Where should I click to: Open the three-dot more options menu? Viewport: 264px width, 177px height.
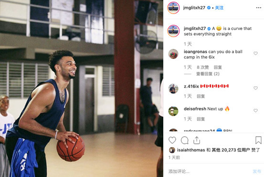point(259,8)
